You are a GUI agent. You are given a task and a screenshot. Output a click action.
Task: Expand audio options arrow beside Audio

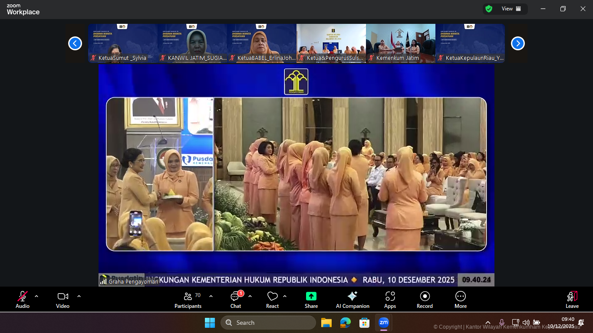(36, 296)
